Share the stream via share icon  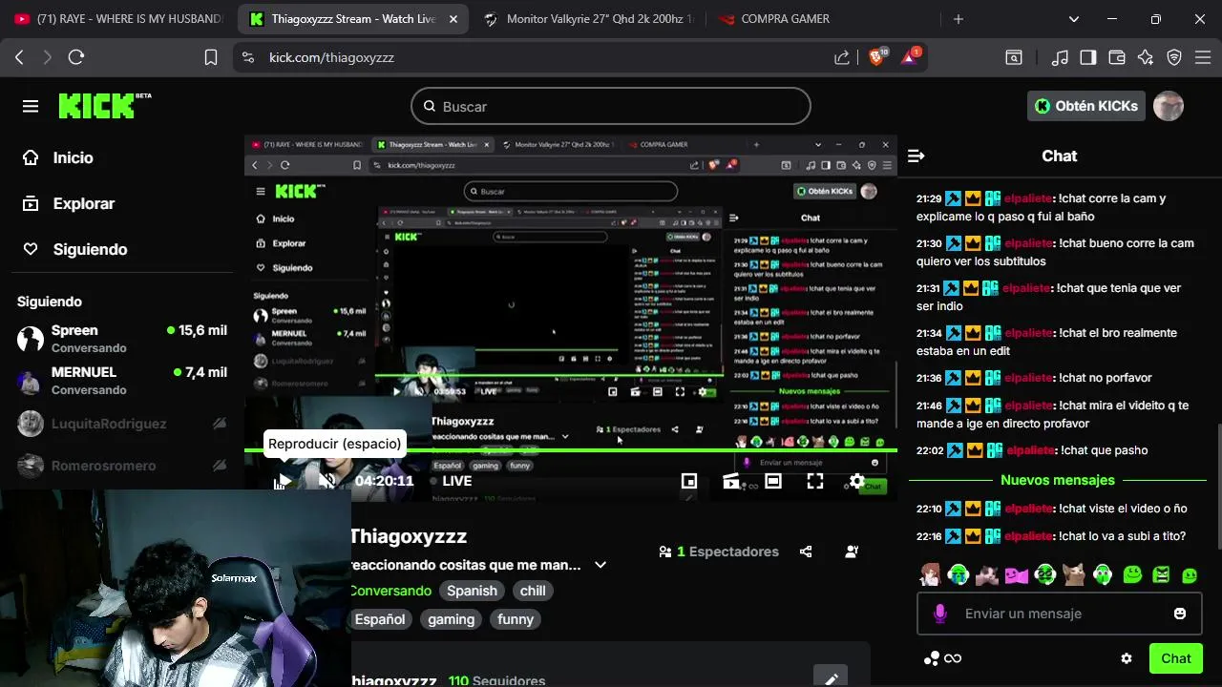tap(806, 552)
